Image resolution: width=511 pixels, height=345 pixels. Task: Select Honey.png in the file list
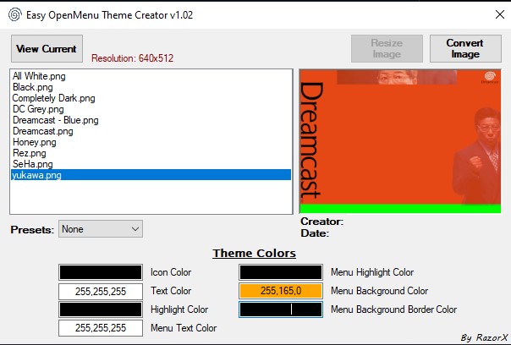[151, 142]
